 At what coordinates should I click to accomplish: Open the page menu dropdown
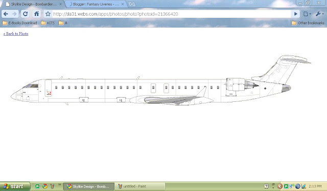pyautogui.click(x=307, y=14)
